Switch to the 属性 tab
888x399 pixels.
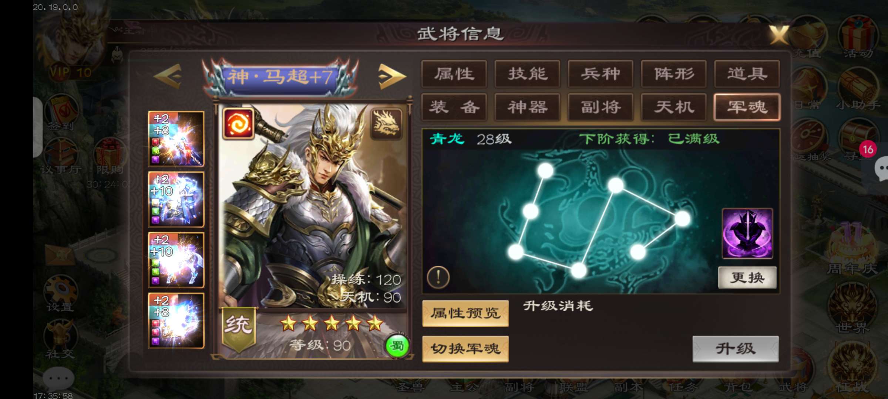point(454,74)
